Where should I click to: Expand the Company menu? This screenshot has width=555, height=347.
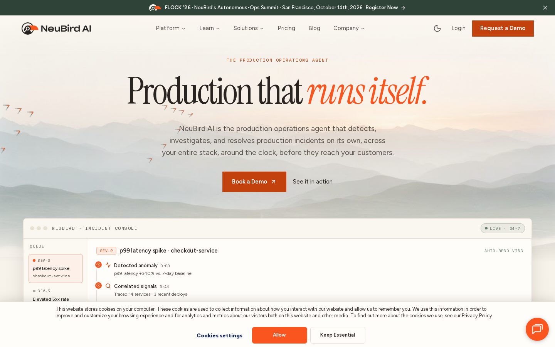[x=349, y=28]
